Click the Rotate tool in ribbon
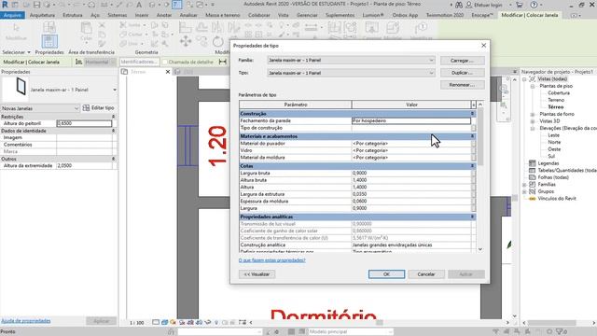The width and height of the screenshot is (597, 336). (x=217, y=41)
